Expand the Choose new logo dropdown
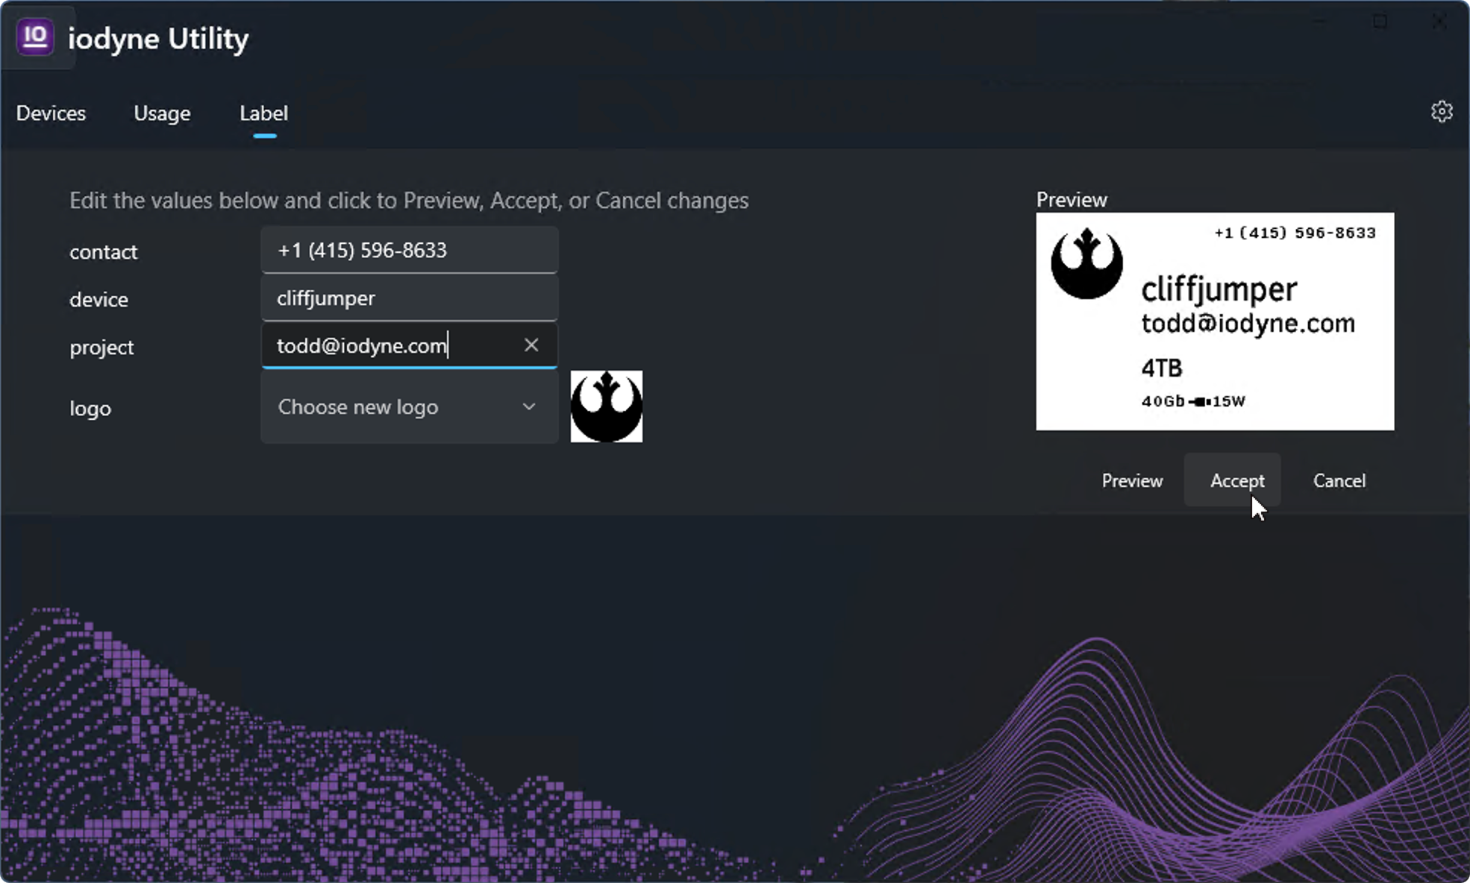This screenshot has height=883, width=1470. tap(410, 407)
